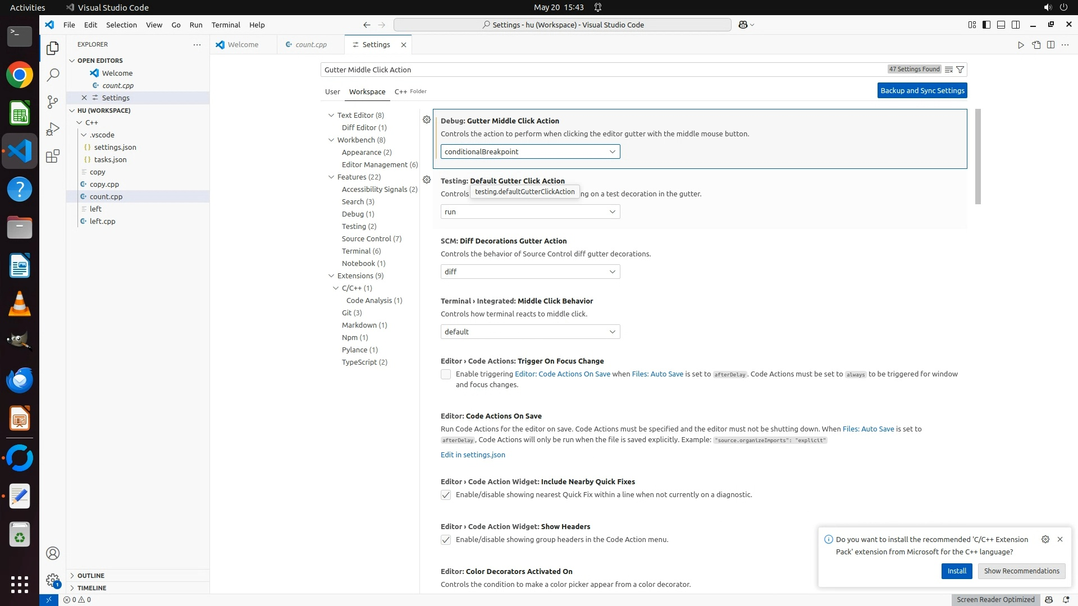Click Clear Settings Search Input icon
The image size is (1078, 606).
[948, 70]
